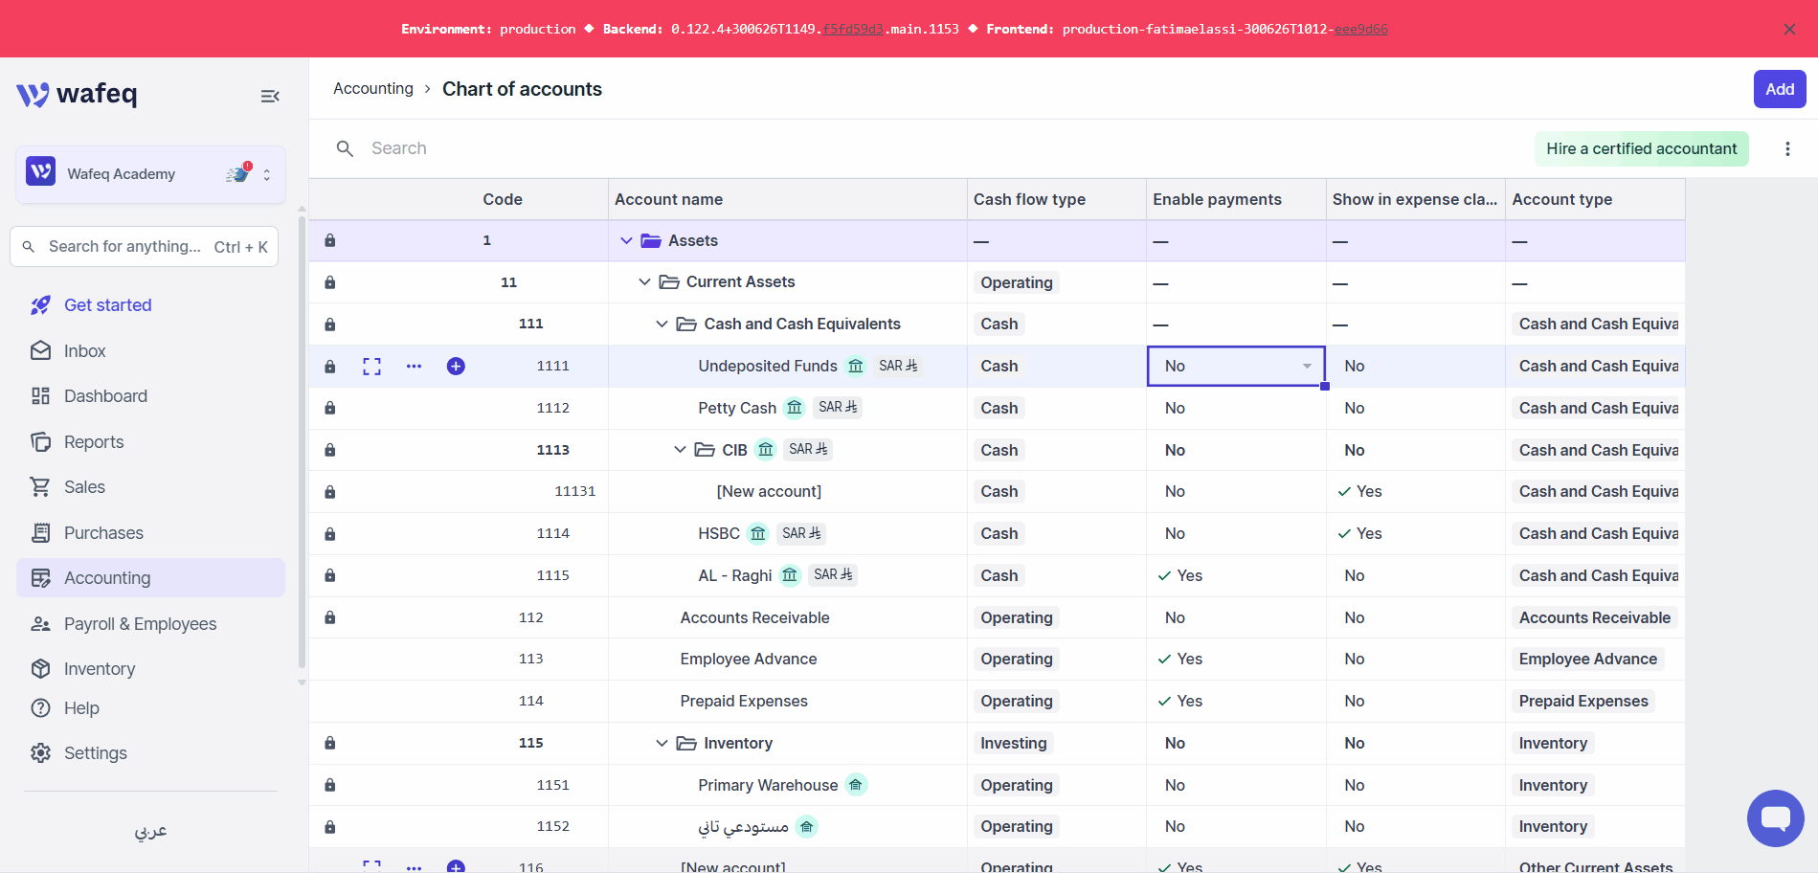Viewport: 1818px width, 873px height.
Task: Open the Enable payments dropdown for Undeposited Funds
Action: [1236, 366]
